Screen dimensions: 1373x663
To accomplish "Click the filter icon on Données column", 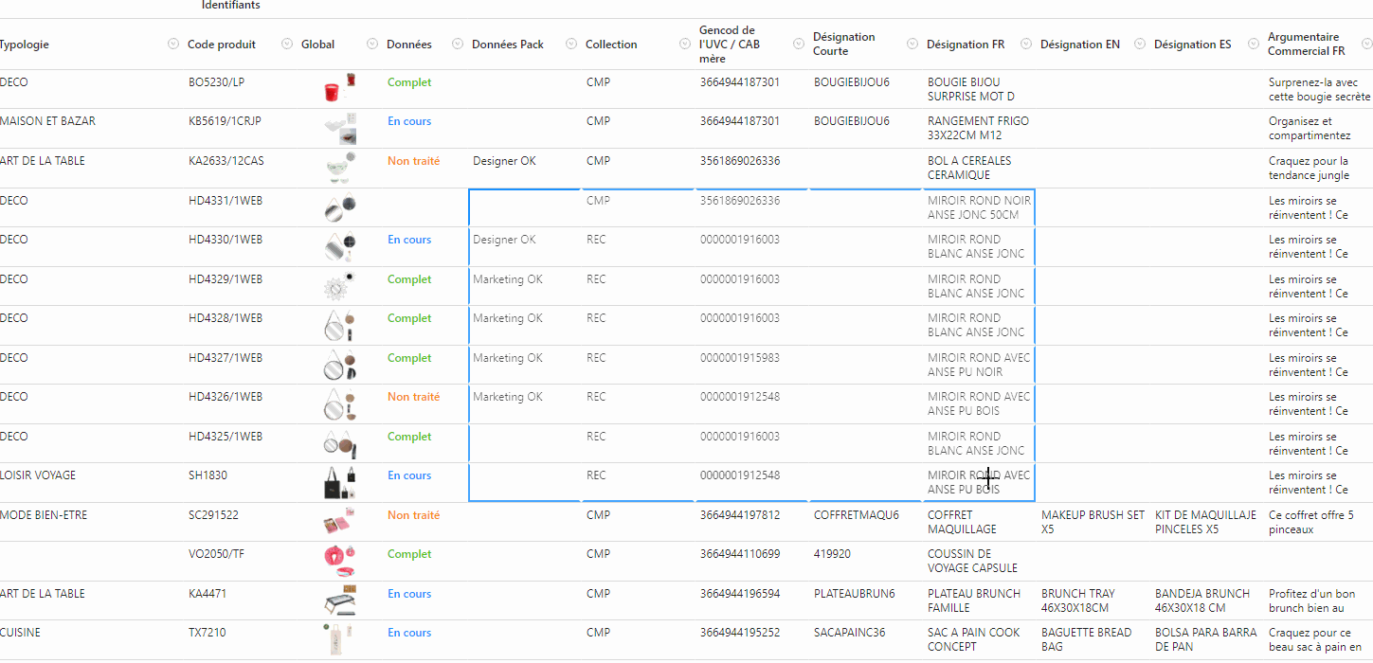I will pos(457,45).
